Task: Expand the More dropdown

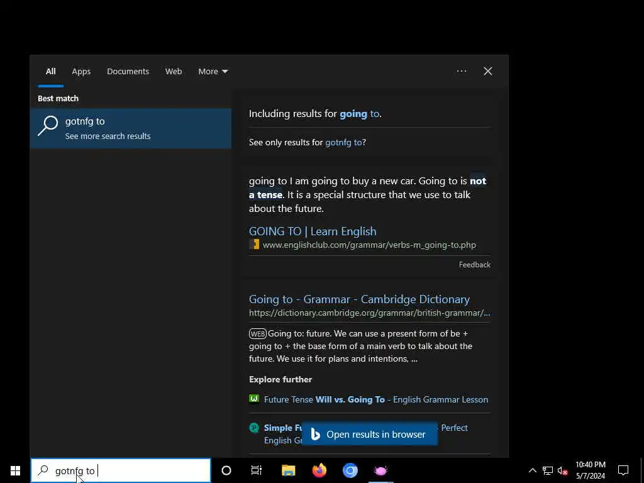Action: pyautogui.click(x=213, y=72)
